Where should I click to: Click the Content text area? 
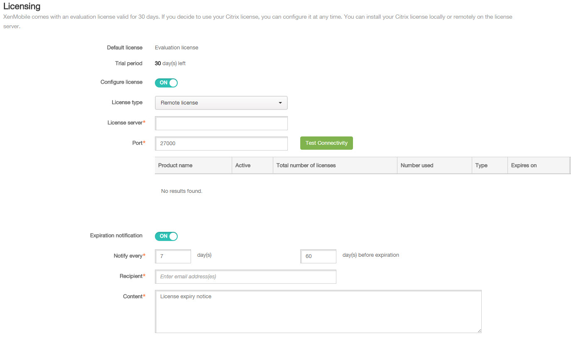tap(318, 311)
